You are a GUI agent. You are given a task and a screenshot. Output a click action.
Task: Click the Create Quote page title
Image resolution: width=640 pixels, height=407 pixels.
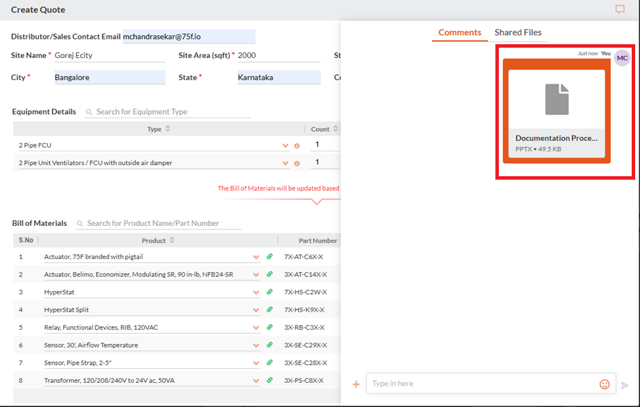pyautogui.click(x=38, y=10)
